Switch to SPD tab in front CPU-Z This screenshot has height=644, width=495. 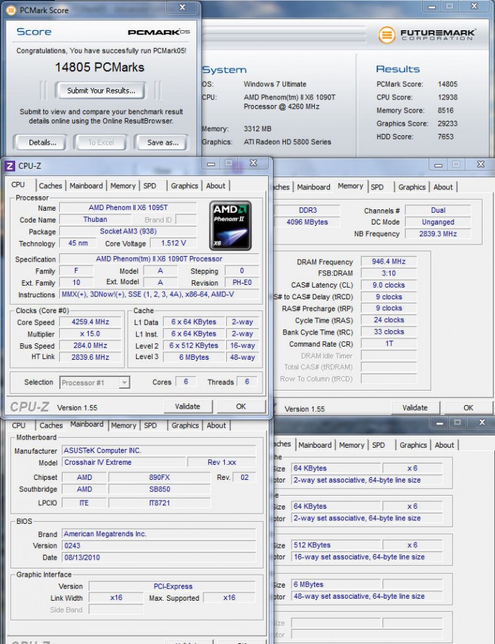pos(150,186)
